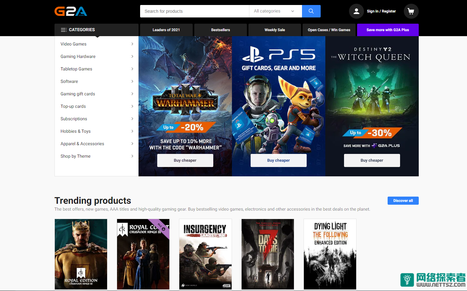Expand the Gaming gift cards category

point(78,94)
